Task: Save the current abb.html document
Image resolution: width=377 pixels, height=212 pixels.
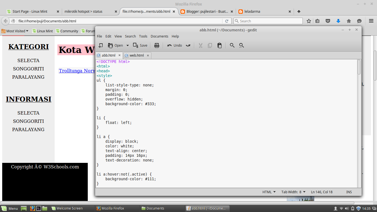Action: 140,45
